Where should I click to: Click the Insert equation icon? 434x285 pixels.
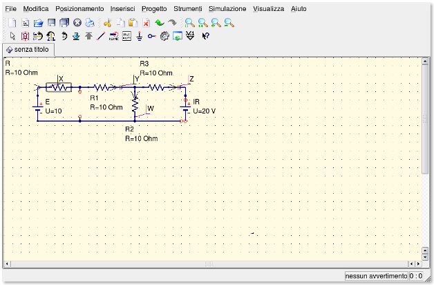[x=126, y=36]
